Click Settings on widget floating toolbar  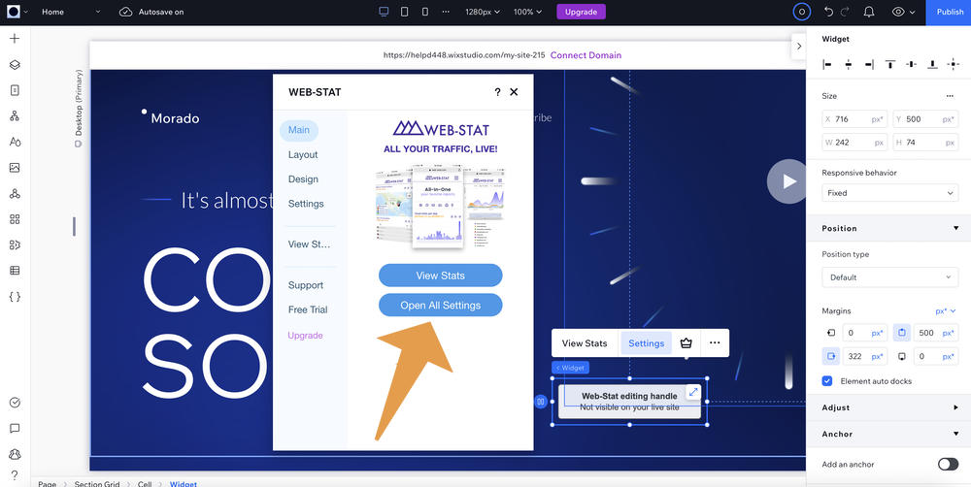[x=646, y=342]
